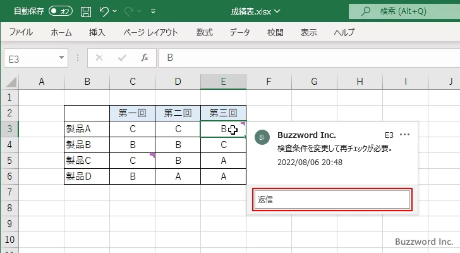This screenshot has width=460, height=253.
Task: Select column C header
Action: [x=132, y=82]
